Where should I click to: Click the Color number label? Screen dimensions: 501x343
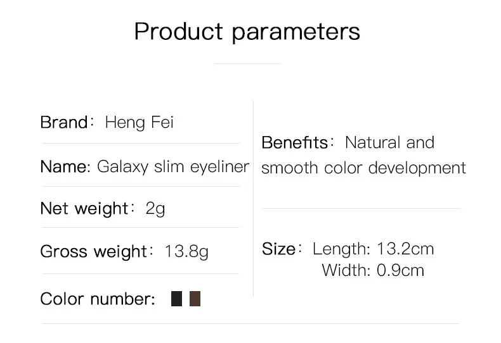point(98,299)
